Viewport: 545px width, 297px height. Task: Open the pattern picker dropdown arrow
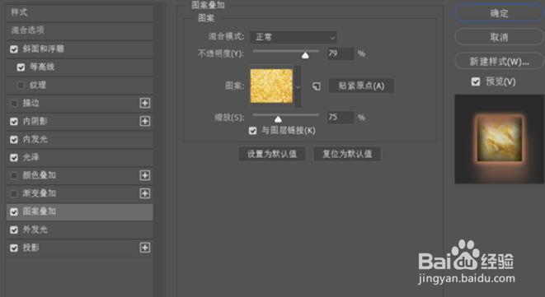coord(298,86)
